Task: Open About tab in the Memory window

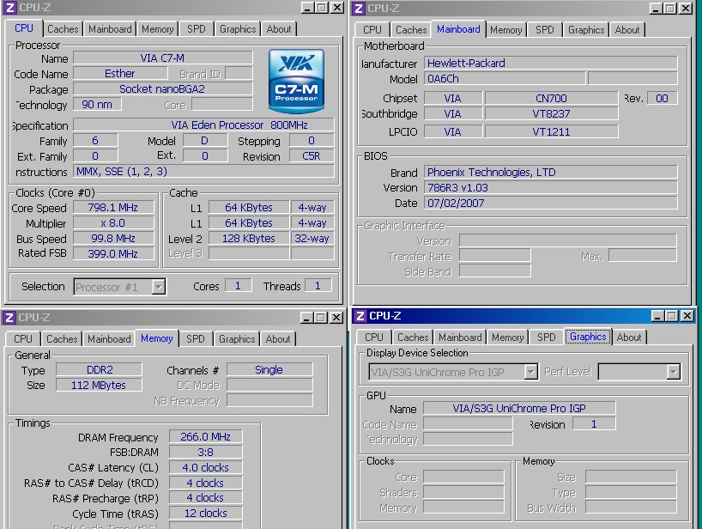Action: click(277, 339)
